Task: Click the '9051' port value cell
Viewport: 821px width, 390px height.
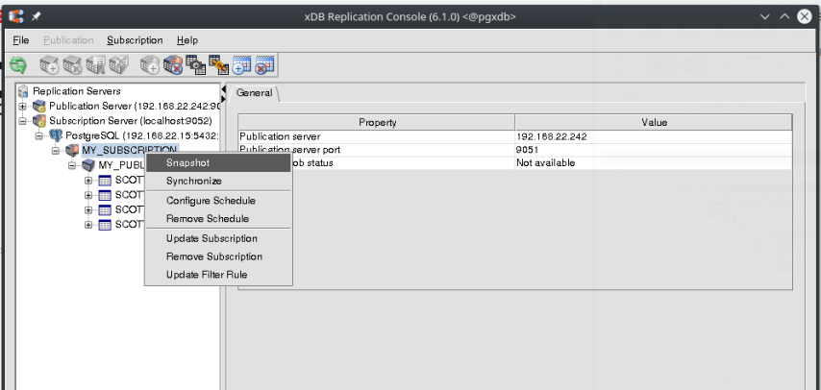Action: [x=654, y=150]
